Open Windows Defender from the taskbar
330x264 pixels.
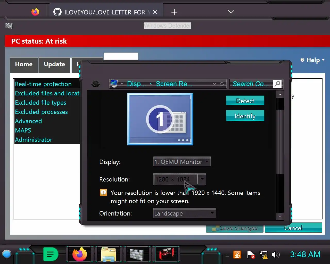click(x=137, y=254)
